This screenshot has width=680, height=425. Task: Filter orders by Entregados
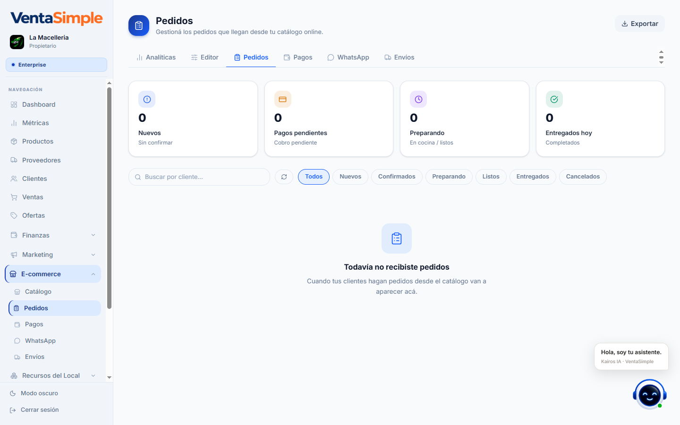[533, 177]
